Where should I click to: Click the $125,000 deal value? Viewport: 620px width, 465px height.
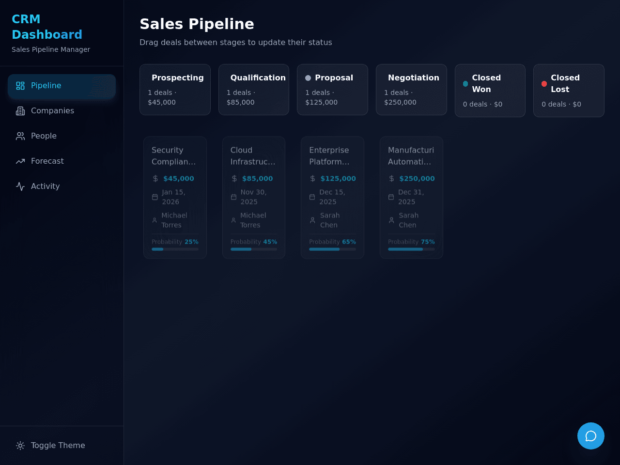338,179
